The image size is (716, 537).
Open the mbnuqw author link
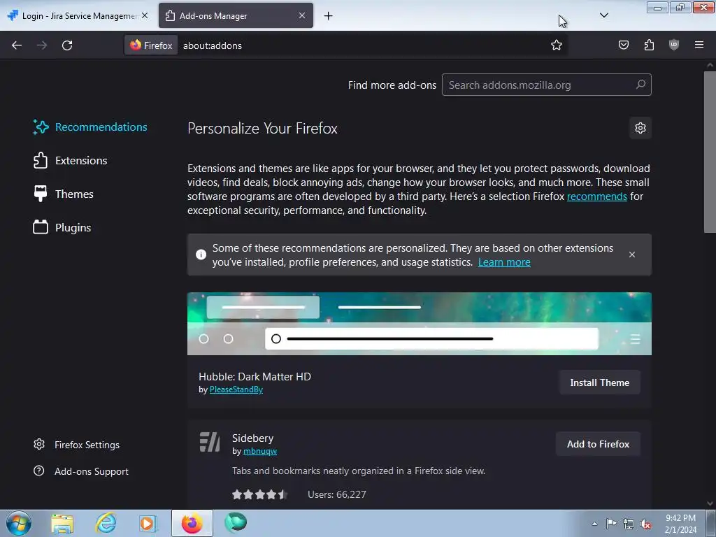[260, 451]
